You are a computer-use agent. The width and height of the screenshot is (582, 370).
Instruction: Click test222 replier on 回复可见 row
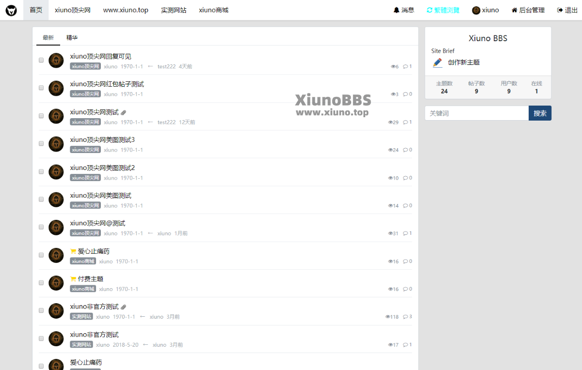coord(166,67)
